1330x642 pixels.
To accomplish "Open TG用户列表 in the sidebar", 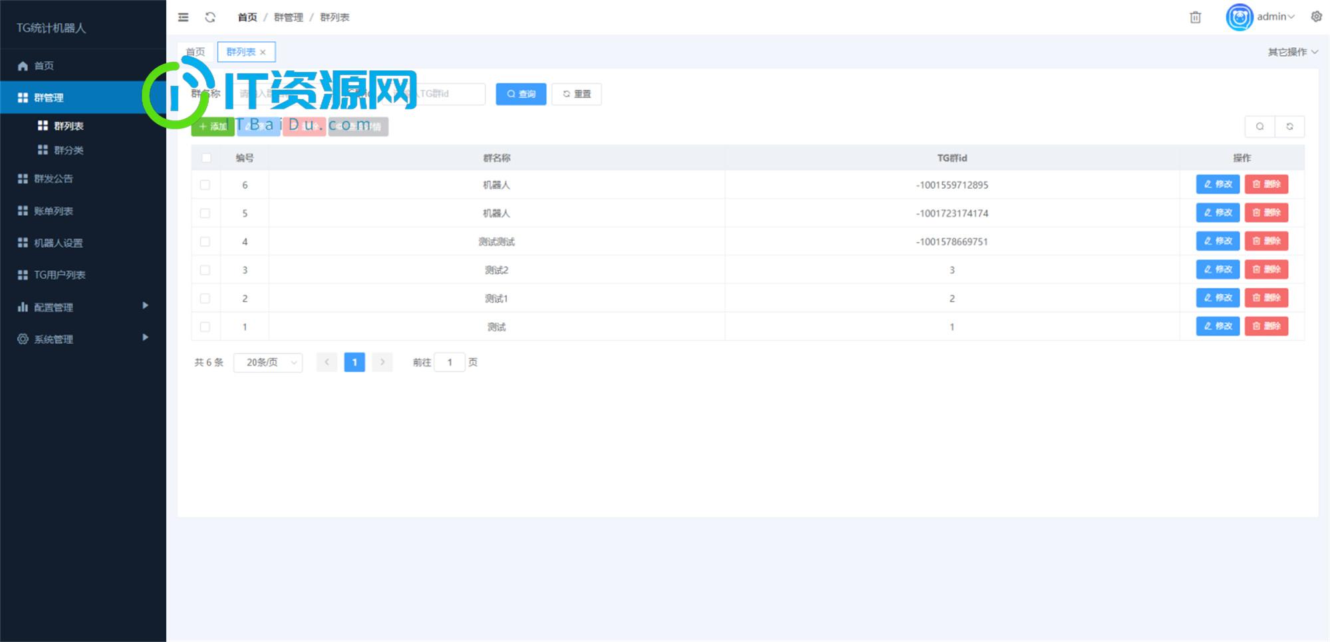I will coord(83,274).
